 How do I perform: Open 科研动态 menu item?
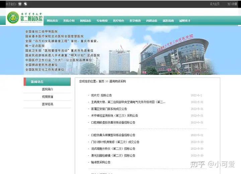pos(152,21)
